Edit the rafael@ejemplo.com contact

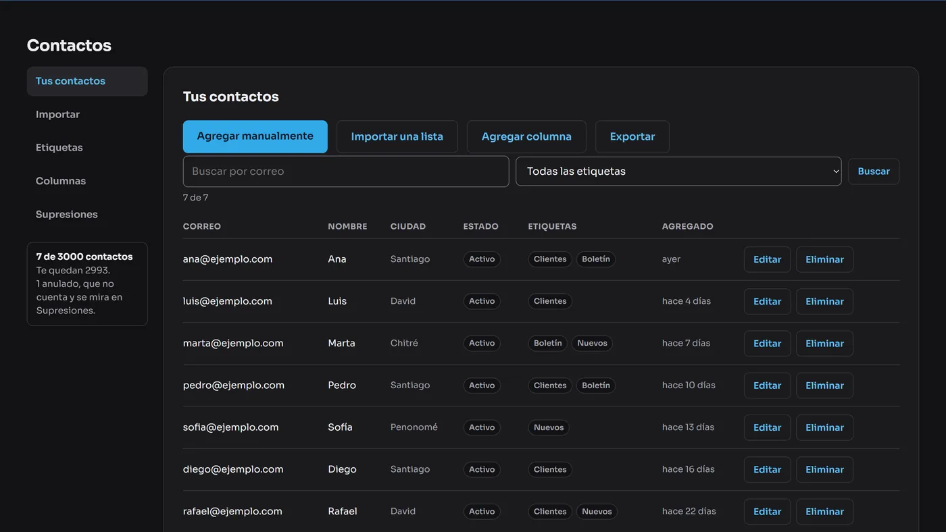[767, 511]
